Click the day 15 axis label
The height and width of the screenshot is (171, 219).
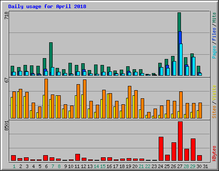pos(103,166)
